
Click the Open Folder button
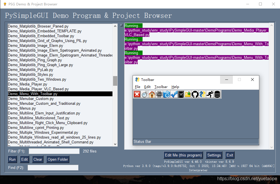[x=58, y=159]
